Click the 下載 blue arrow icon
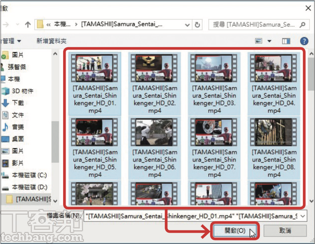 coord(5,103)
